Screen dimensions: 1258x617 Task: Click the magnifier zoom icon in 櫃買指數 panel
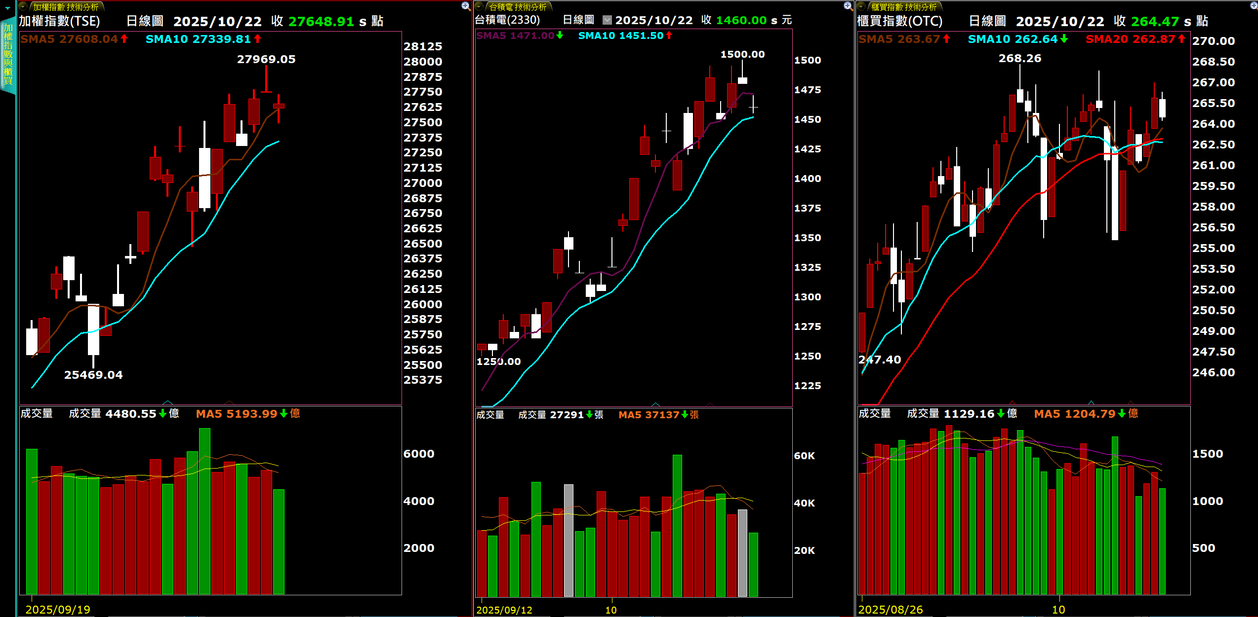pos(1254,6)
